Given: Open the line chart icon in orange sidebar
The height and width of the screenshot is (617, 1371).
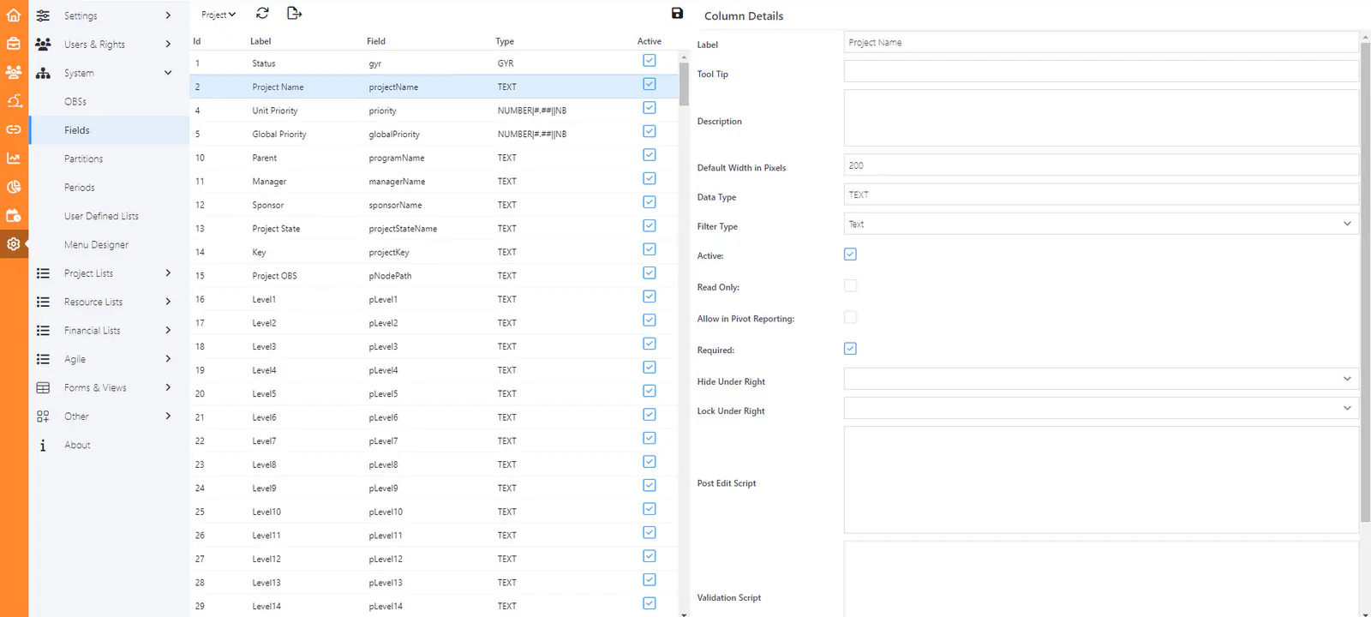Looking at the screenshot, I should click(x=14, y=159).
